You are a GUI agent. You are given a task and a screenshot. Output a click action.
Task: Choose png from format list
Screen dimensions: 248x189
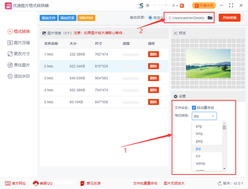tap(207, 126)
